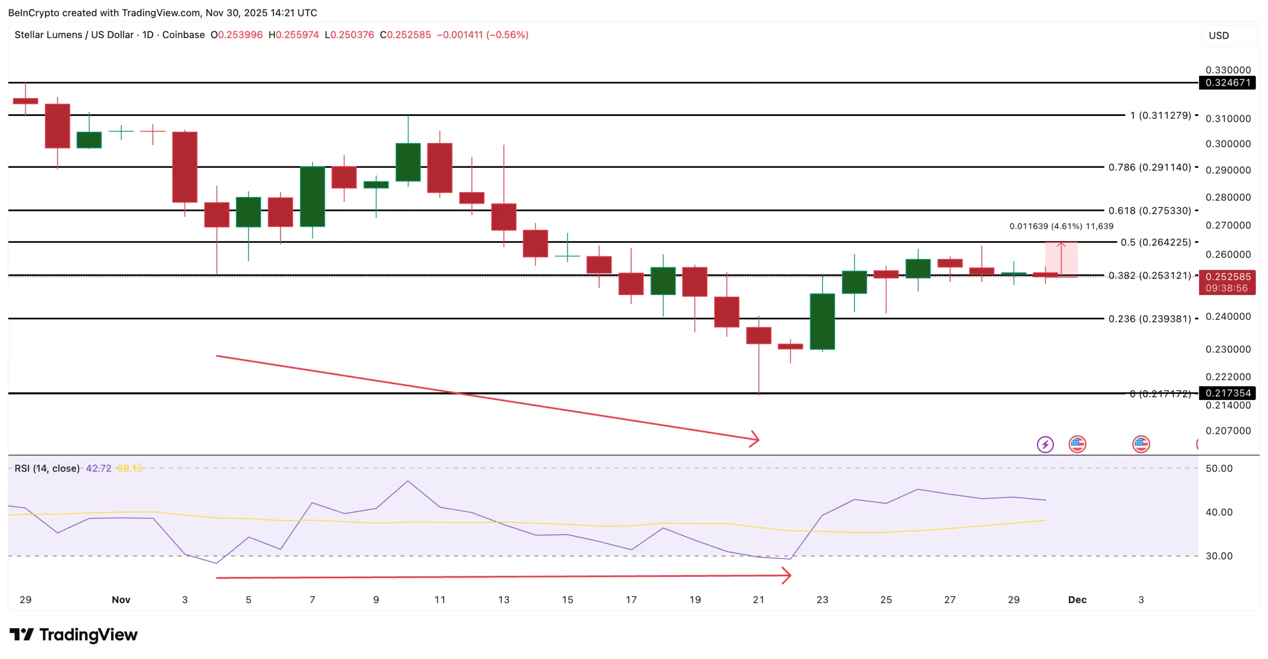1268x659 pixels.
Task: Click the second US flag economic event icon
Action: click(x=1142, y=445)
